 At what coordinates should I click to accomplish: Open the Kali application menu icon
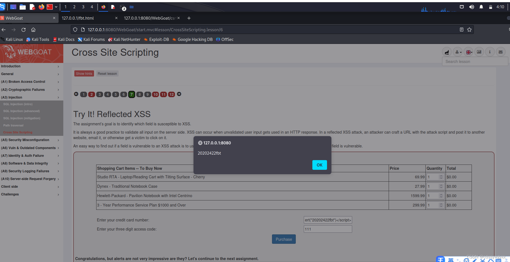[x=2, y=7]
